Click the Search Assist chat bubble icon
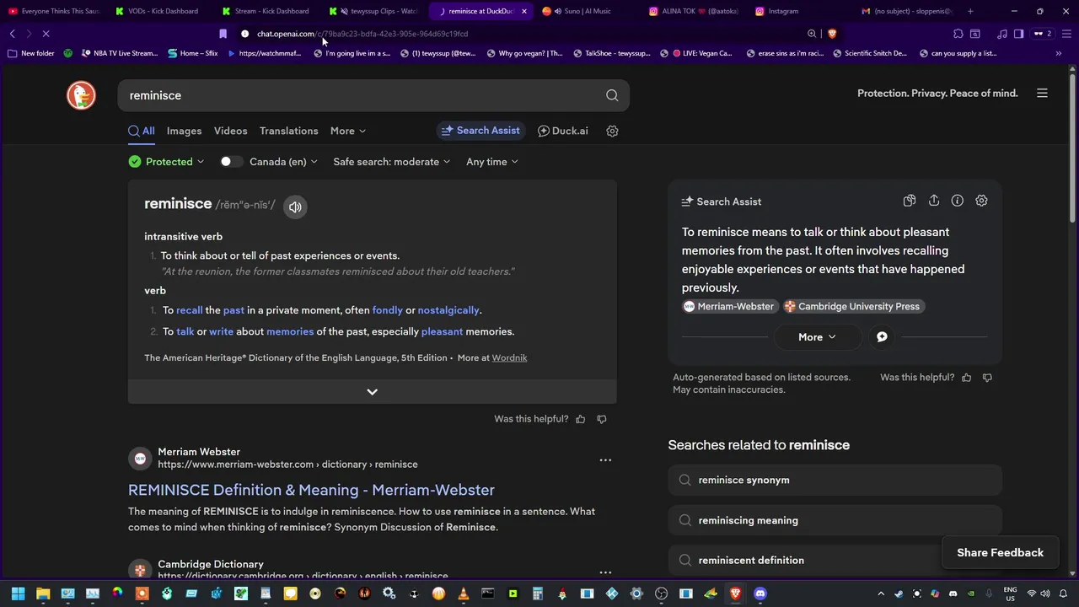 click(x=882, y=336)
